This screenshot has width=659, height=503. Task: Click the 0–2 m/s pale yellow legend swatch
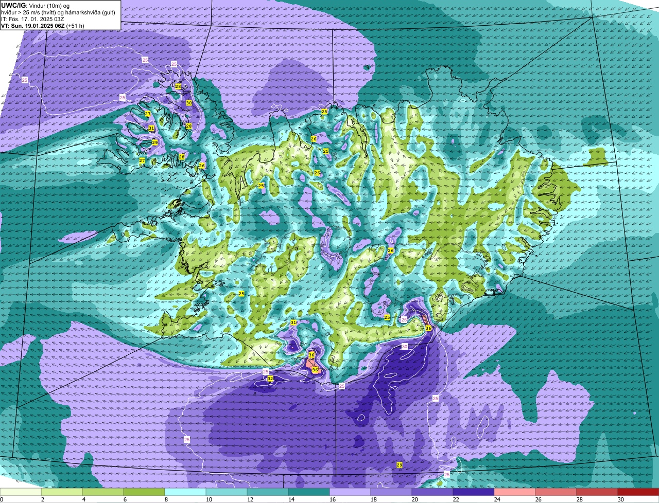click(21, 492)
